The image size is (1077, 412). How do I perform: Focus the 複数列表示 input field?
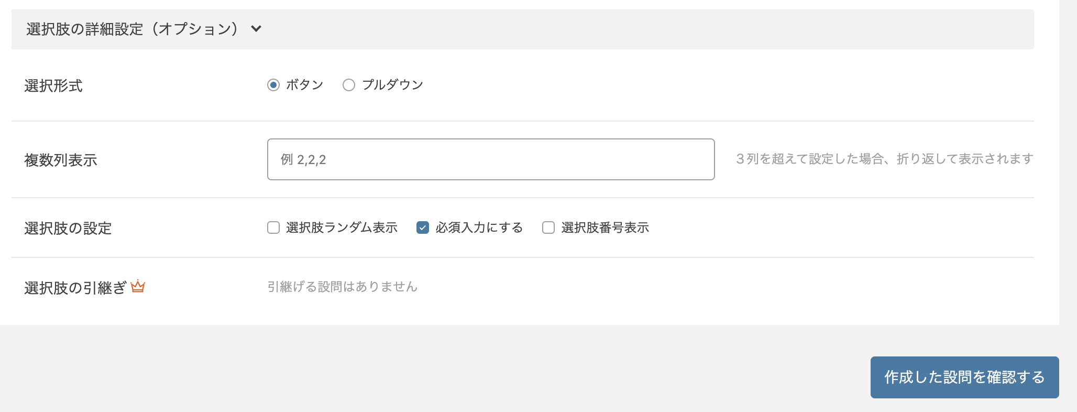(x=491, y=159)
